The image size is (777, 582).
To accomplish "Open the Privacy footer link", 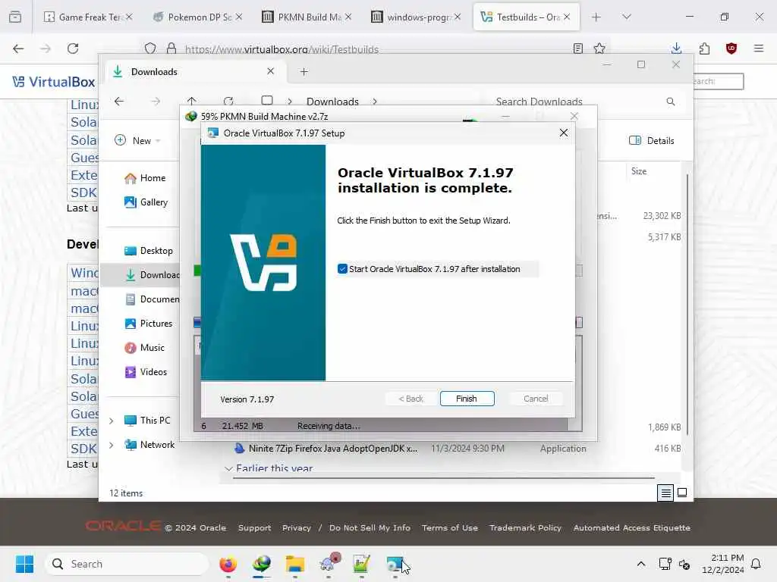I will click(297, 527).
